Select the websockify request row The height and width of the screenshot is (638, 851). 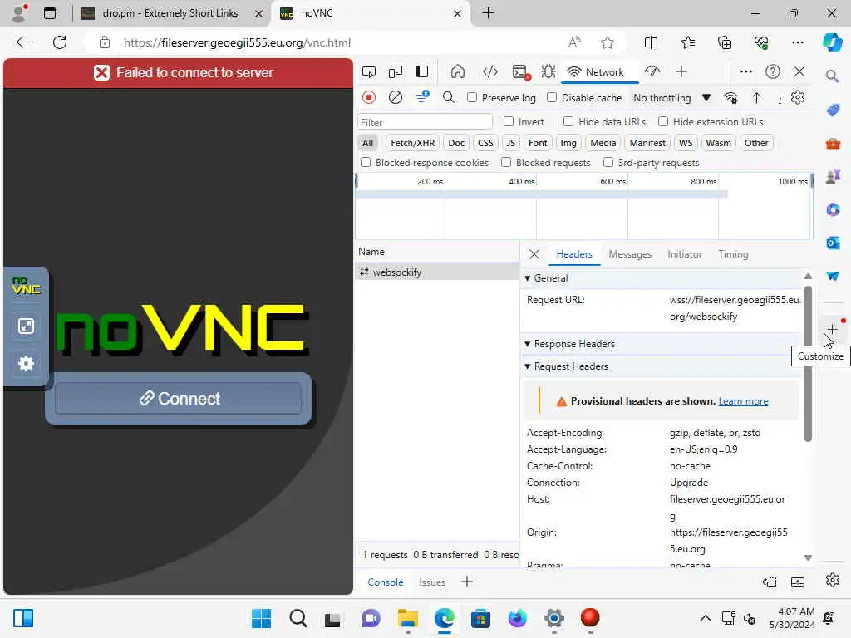click(437, 272)
